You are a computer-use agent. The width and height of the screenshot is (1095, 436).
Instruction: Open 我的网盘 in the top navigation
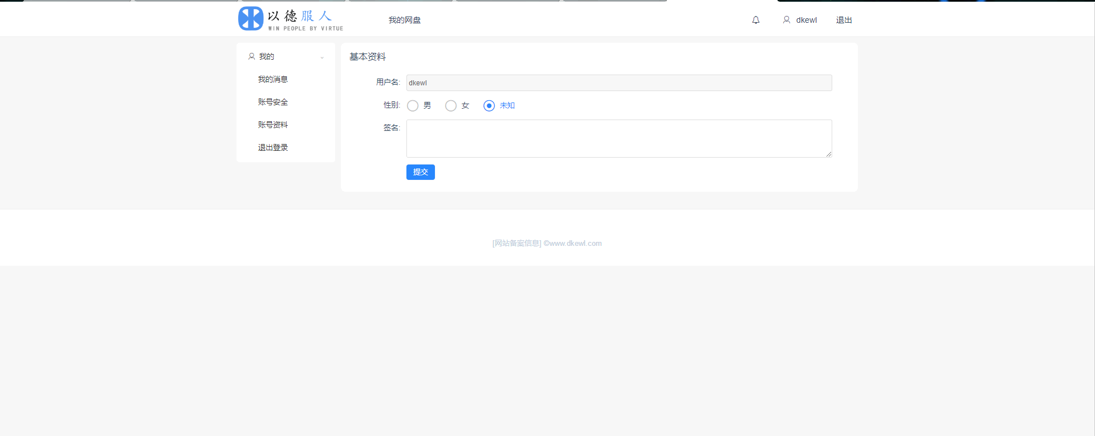point(405,20)
